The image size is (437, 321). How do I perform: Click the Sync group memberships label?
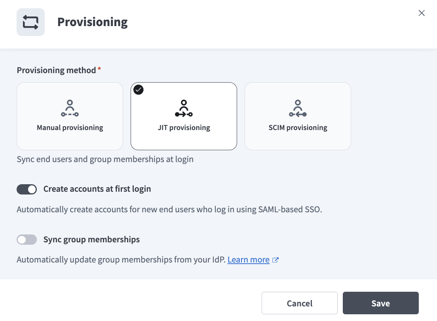(91, 240)
